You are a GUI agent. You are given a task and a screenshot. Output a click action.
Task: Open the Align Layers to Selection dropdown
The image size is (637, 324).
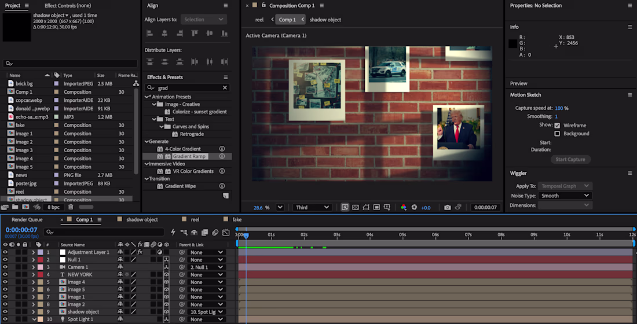click(203, 20)
